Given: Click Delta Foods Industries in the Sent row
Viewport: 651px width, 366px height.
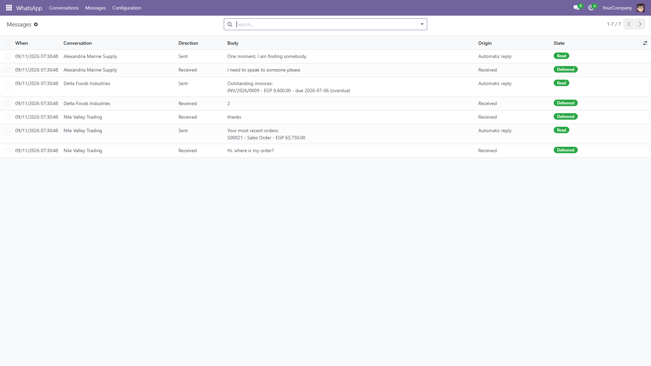Looking at the screenshot, I should point(87,83).
